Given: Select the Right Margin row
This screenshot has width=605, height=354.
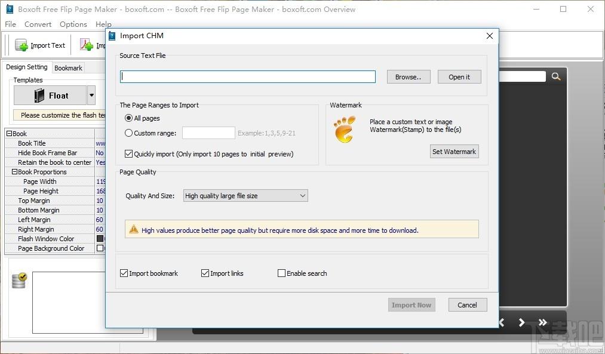Looking at the screenshot, I should click(x=55, y=229).
